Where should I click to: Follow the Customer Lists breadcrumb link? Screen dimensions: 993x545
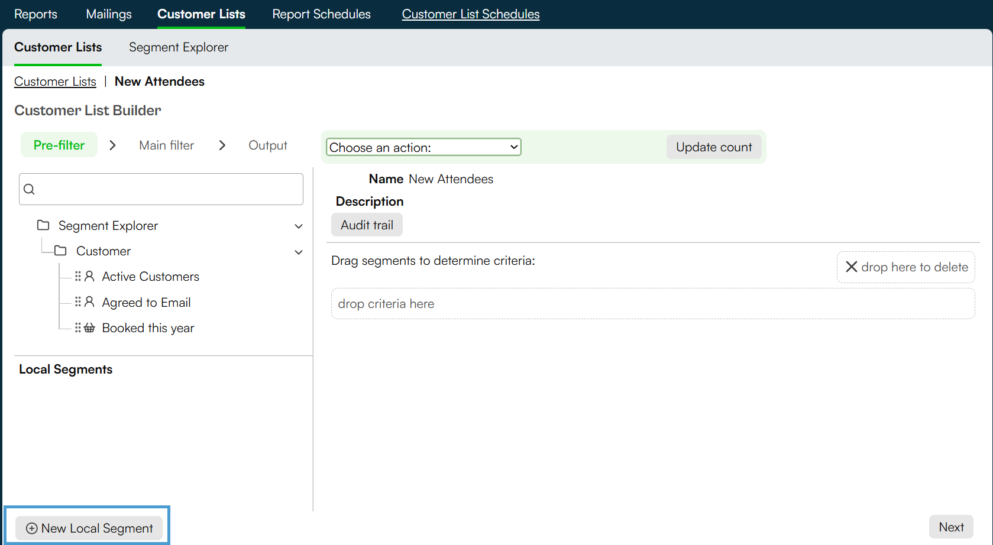pos(55,82)
